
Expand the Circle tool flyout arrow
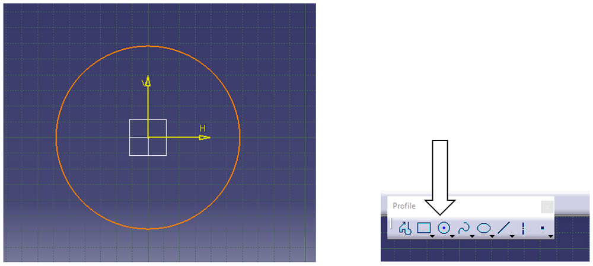click(x=452, y=236)
